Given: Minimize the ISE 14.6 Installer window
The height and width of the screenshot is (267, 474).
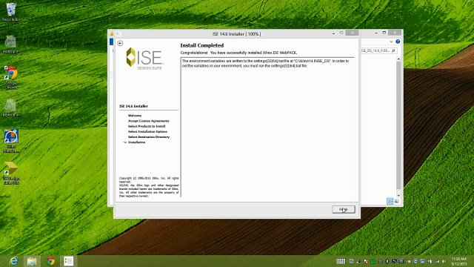Looking at the screenshot, I should tap(333, 33).
